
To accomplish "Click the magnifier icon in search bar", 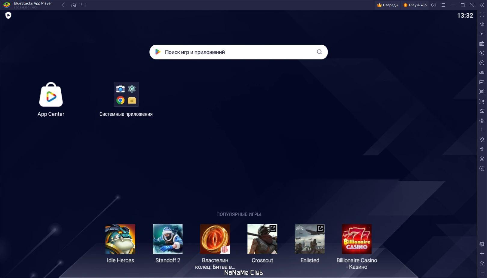I will [319, 52].
